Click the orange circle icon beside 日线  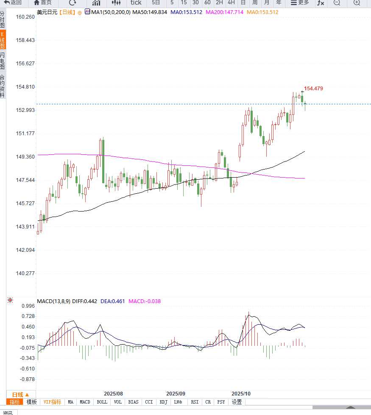click(x=79, y=12)
